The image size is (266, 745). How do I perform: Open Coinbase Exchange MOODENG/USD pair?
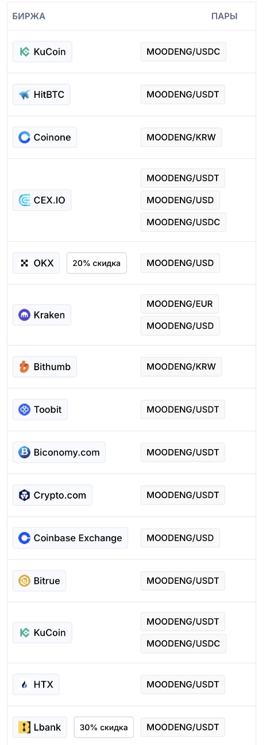click(180, 538)
